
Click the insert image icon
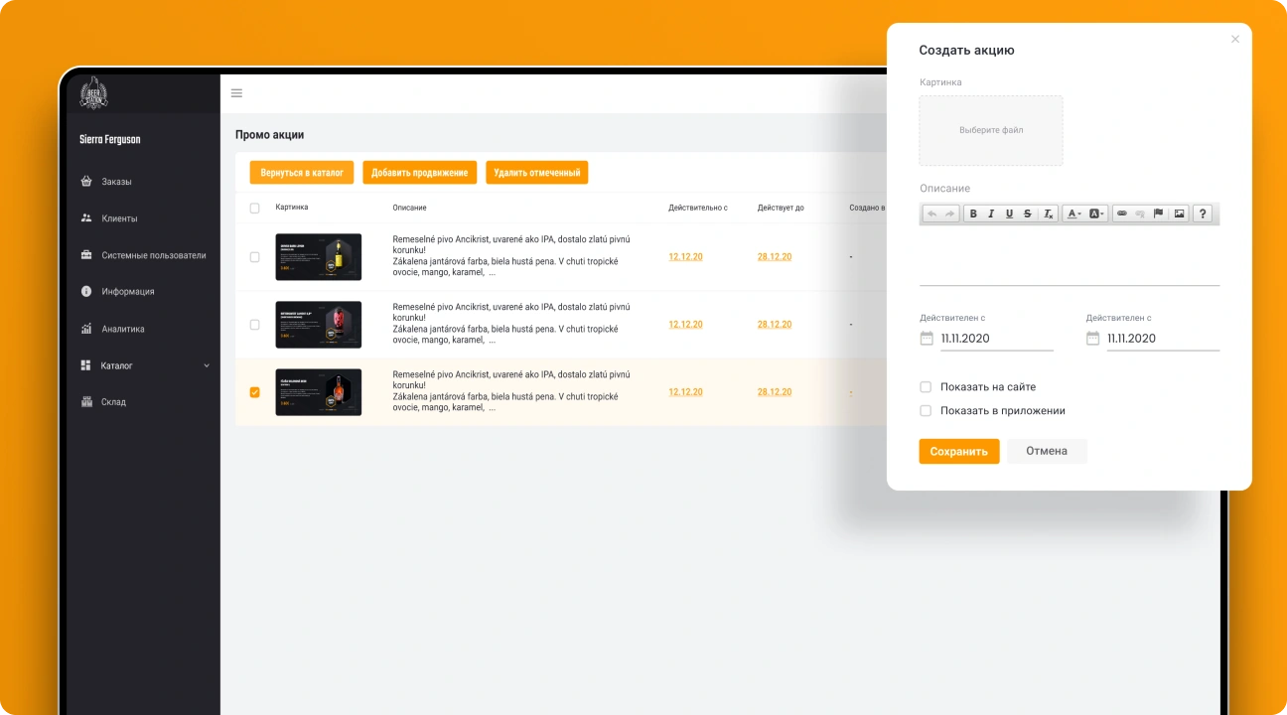(x=1179, y=214)
